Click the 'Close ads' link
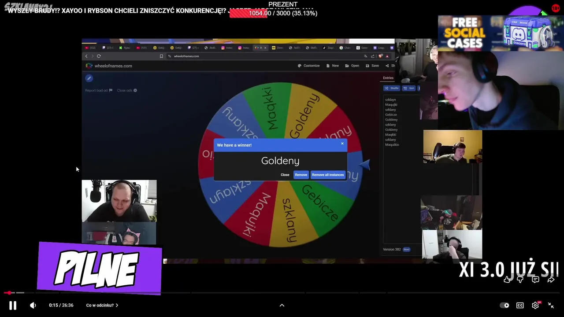This screenshot has width=564, height=317. (x=127, y=90)
